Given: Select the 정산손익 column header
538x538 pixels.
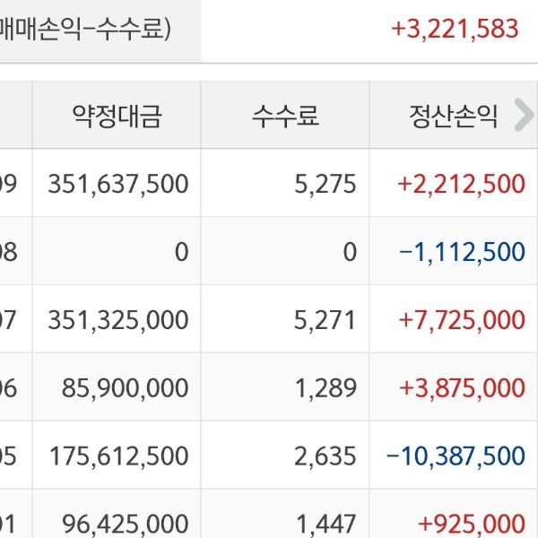Looking at the screenshot, I should point(452,116).
